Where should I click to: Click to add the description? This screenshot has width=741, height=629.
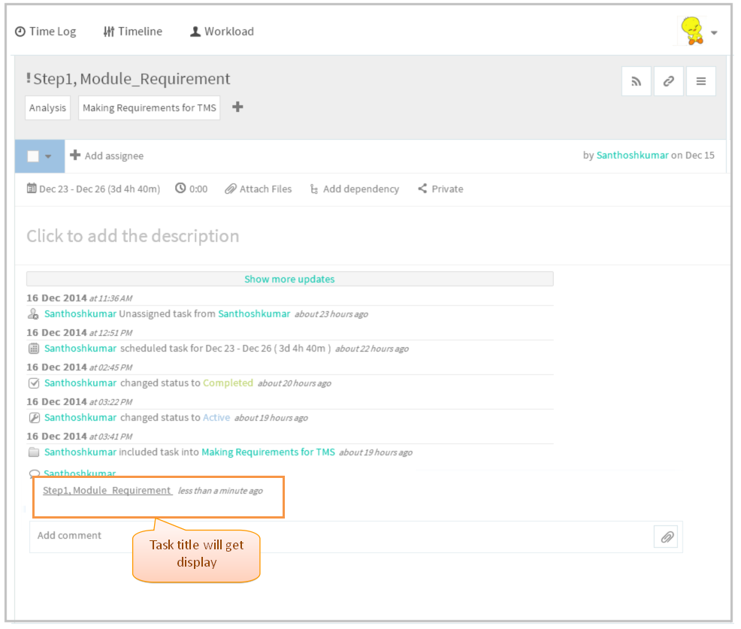tap(133, 236)
